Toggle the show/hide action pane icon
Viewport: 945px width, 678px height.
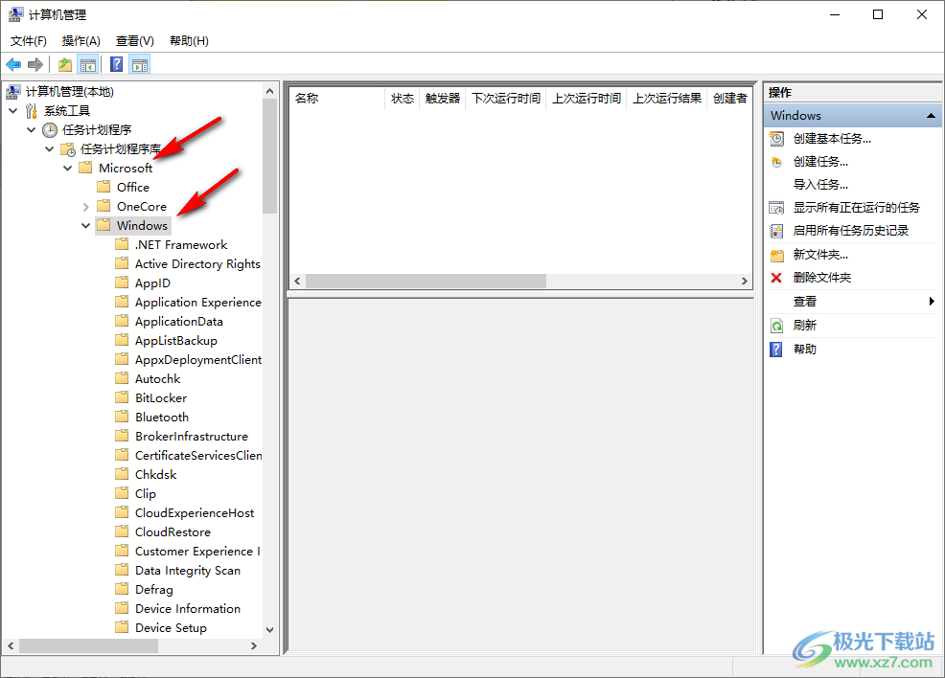pyautogui.click(x=140, y=64)
